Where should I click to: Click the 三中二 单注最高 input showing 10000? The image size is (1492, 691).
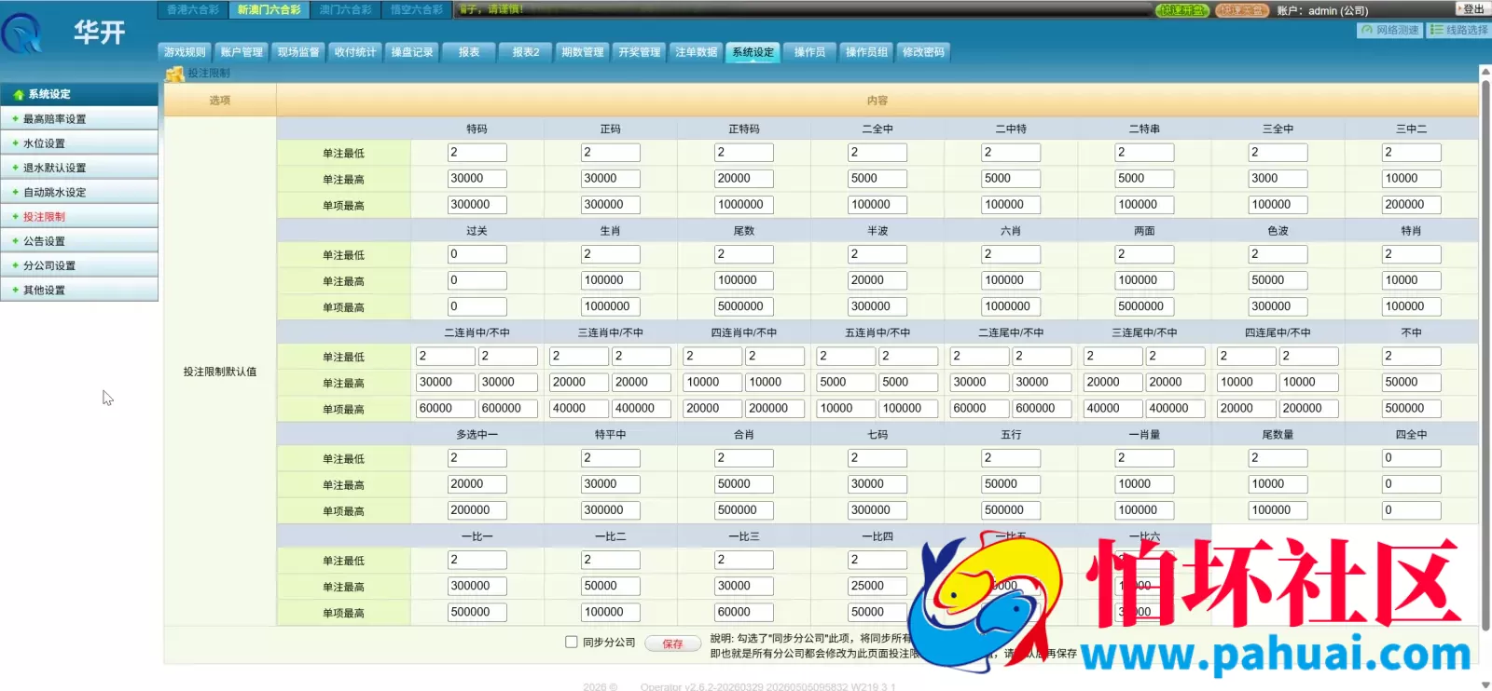click(x=1412, y=178)
